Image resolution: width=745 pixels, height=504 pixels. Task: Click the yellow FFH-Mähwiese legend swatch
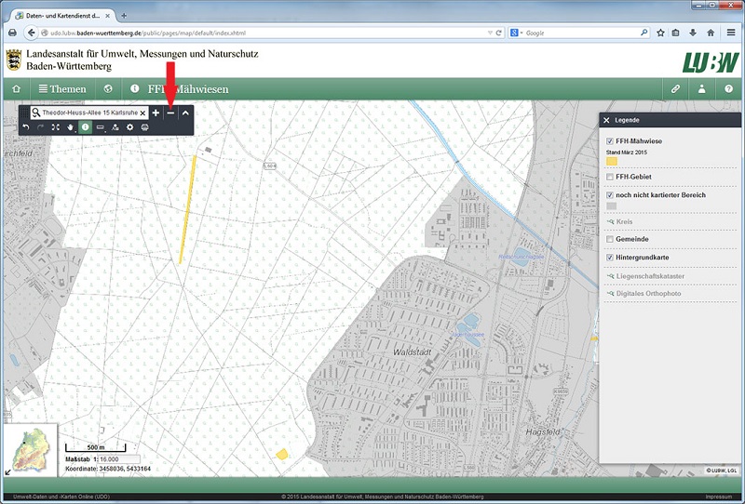tap(612, 162)
